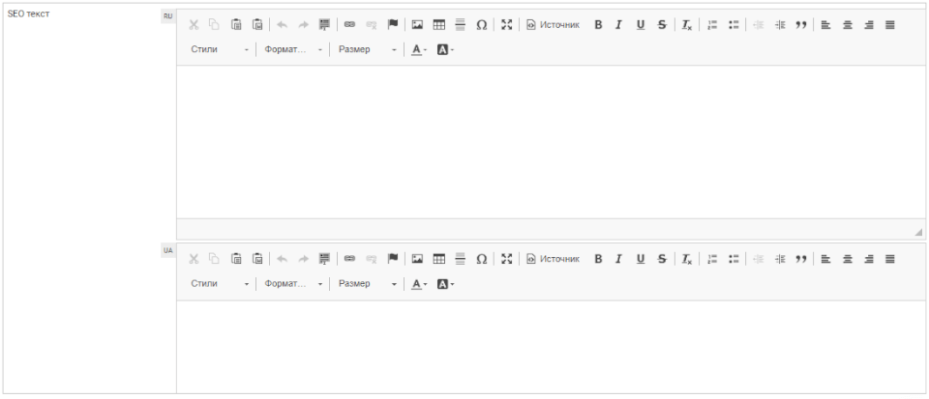Insert a table in the RU editor
The height and width of the screenshot is (399, 929).
(438, 25)
